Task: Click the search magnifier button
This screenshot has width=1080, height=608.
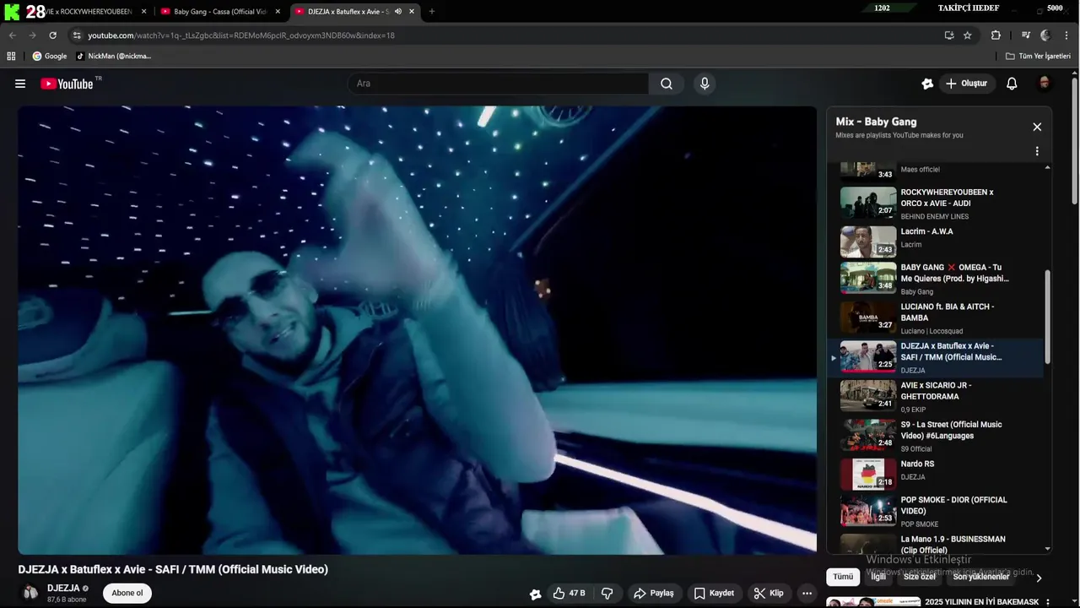Action: (667, 84)
